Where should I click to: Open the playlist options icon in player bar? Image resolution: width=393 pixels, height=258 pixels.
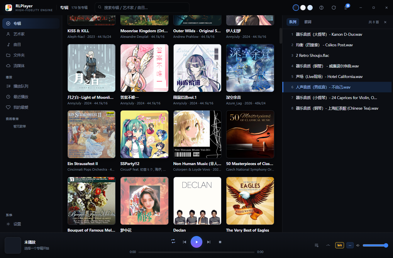[x=316, y=245]
